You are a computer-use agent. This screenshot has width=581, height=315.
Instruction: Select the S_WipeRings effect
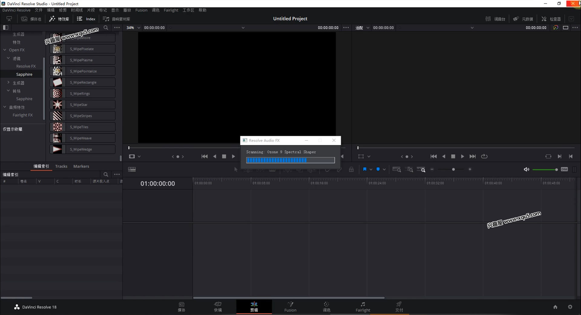pyautogui.click(x=83, y=94)
